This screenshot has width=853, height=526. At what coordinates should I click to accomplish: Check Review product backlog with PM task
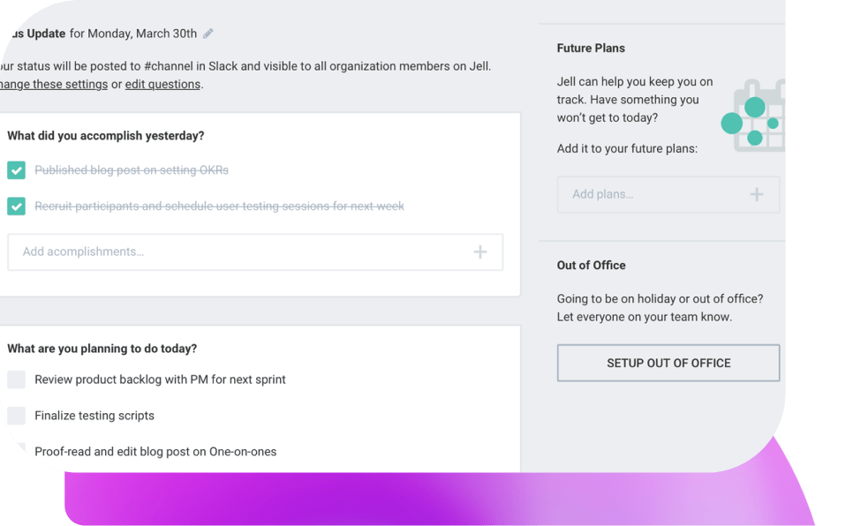tap(16, 379)
